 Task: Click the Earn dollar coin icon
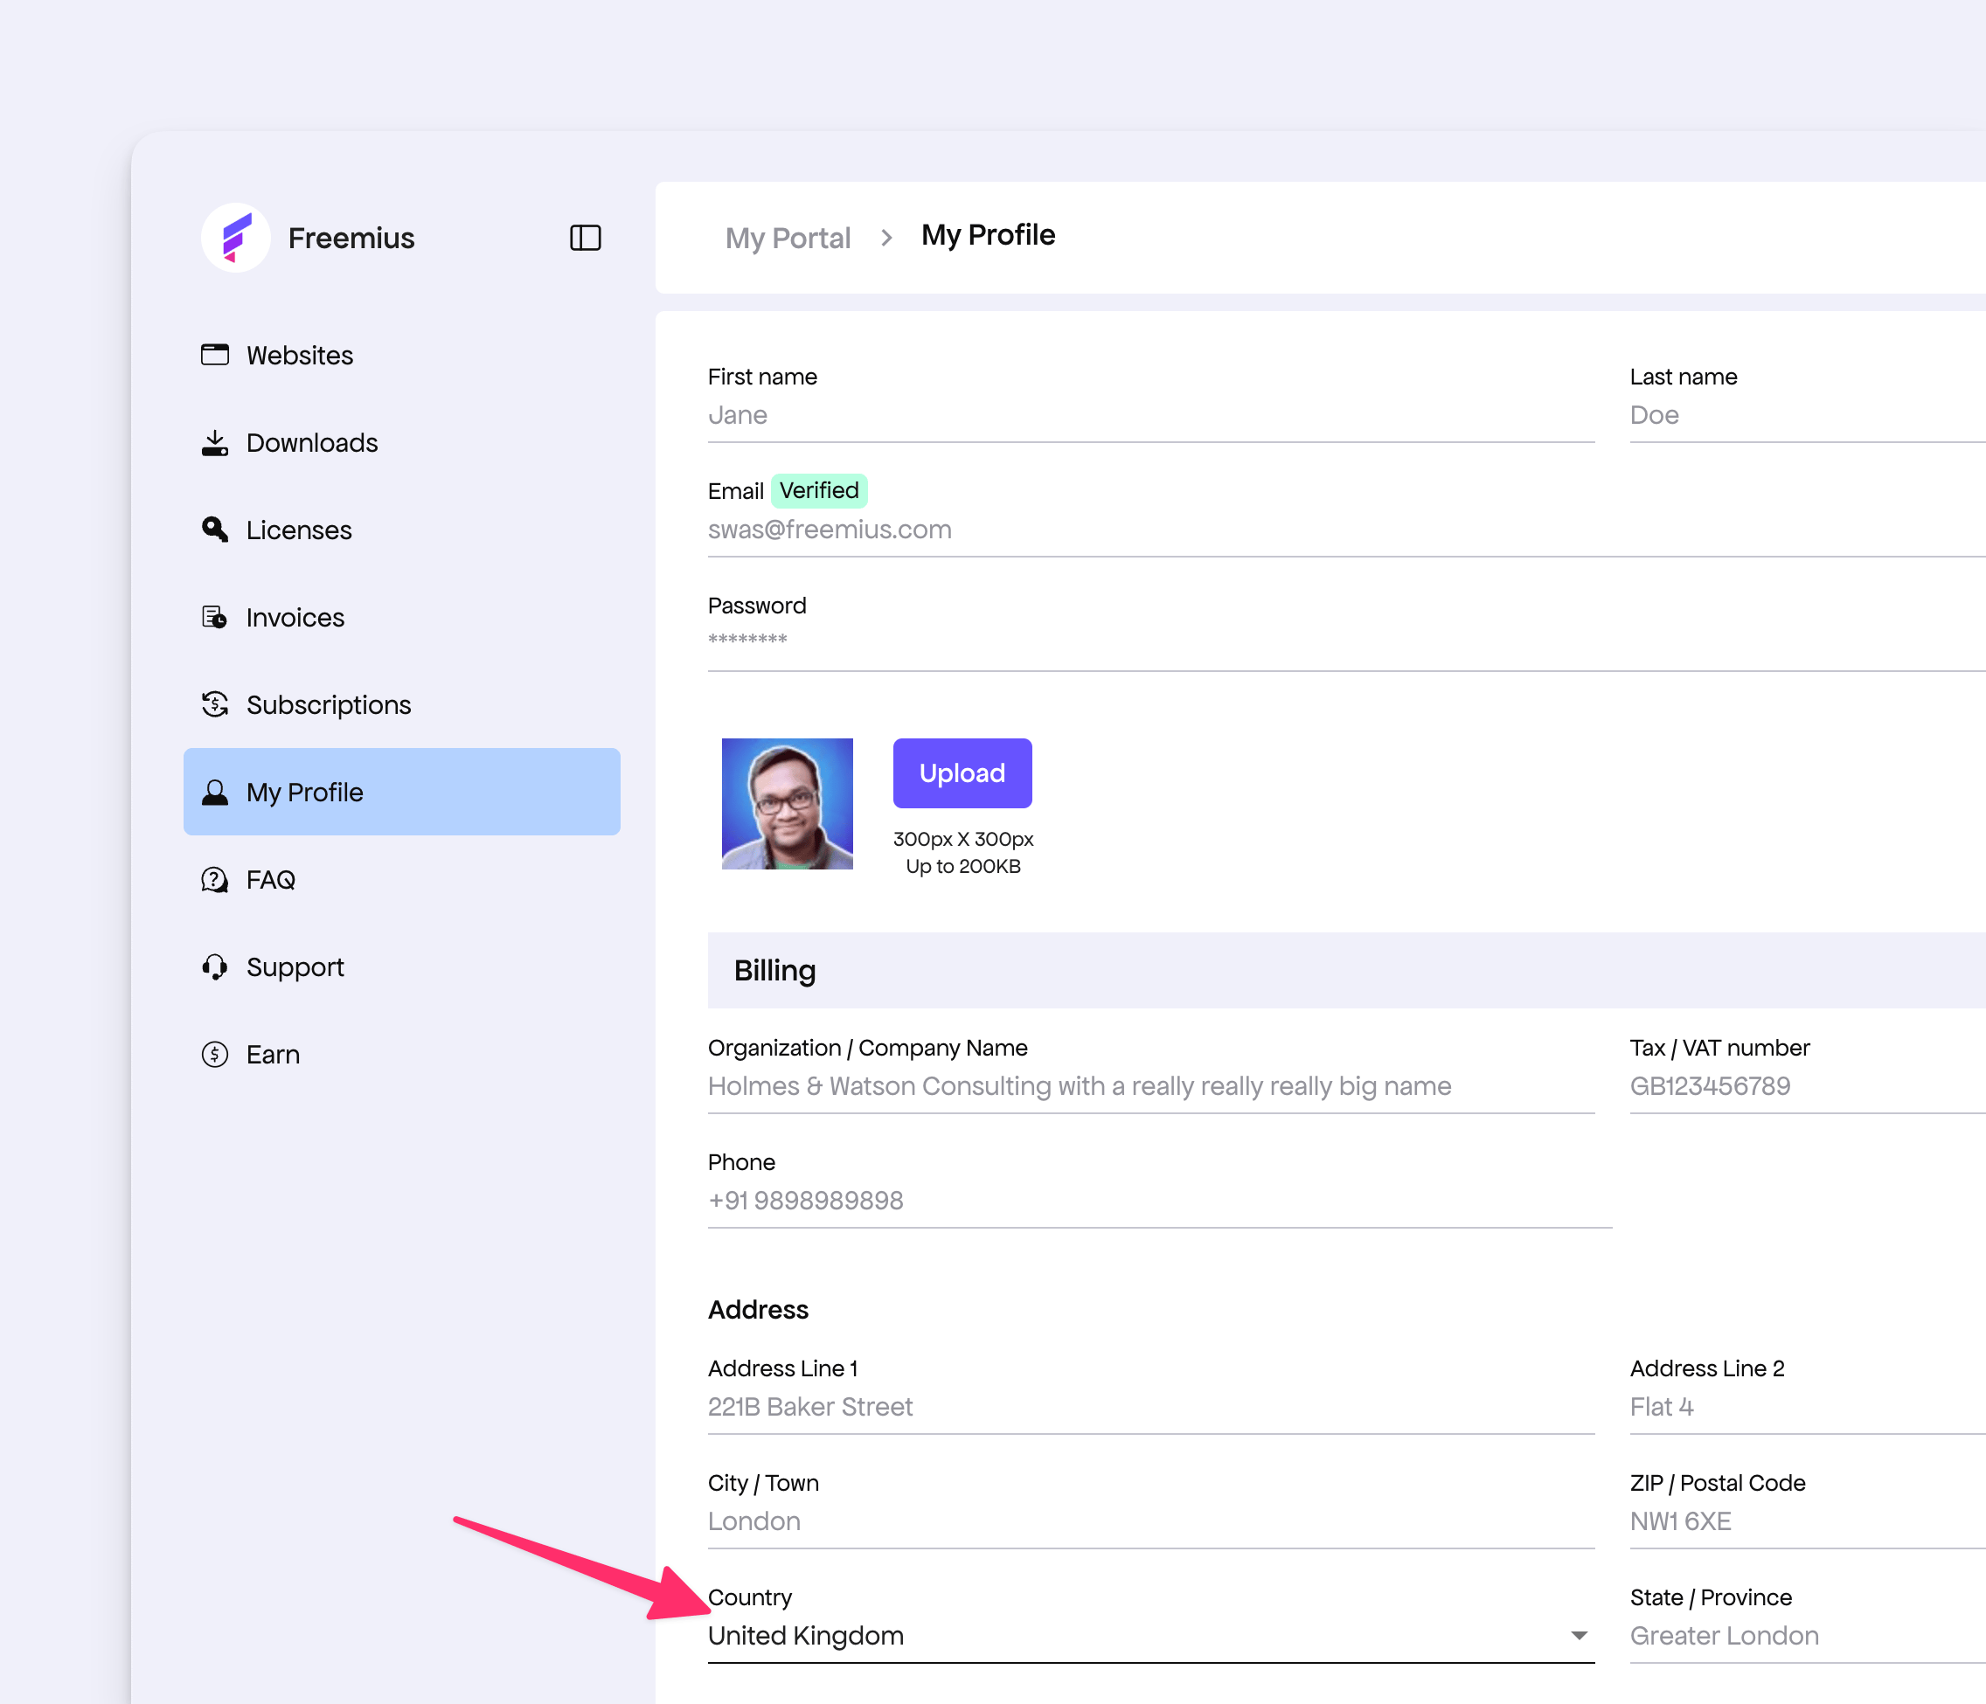click(215, 1054)
